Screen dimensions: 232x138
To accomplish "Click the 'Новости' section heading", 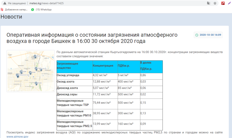I will coord(11,17).
